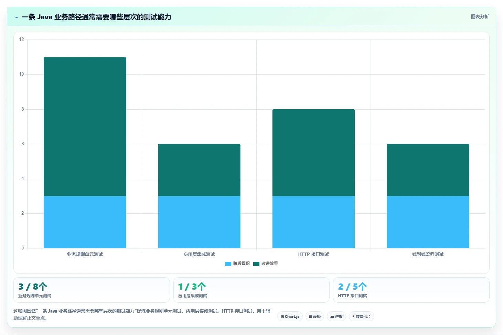Screen dimensions: 503x335
Task: Click the blue bar segment for 应用层集成测试
Action: pos(199,222)
